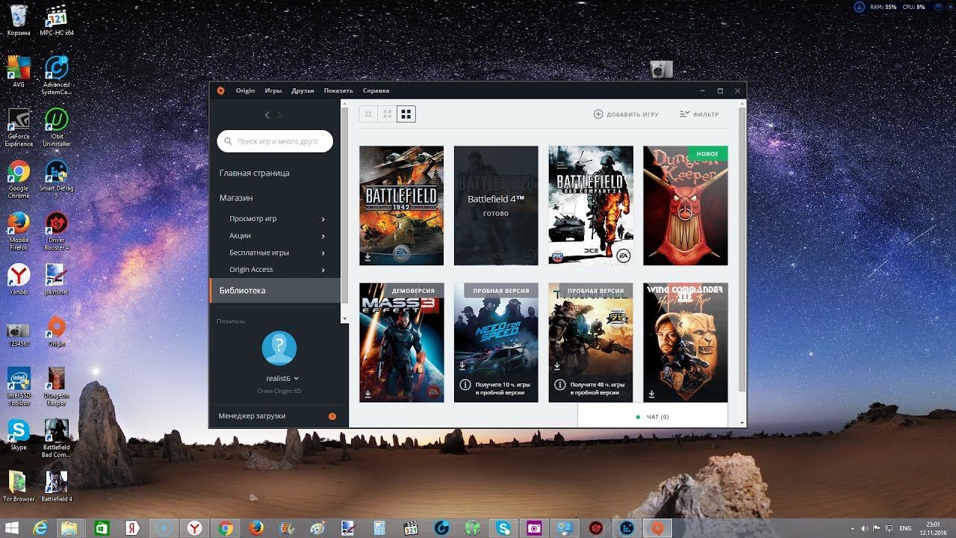
Task: Open the Tor Browser desktop shortcut
Action: [x=19, y=486]
